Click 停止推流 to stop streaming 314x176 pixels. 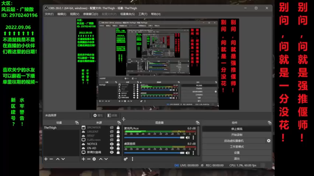pos(237,129)
